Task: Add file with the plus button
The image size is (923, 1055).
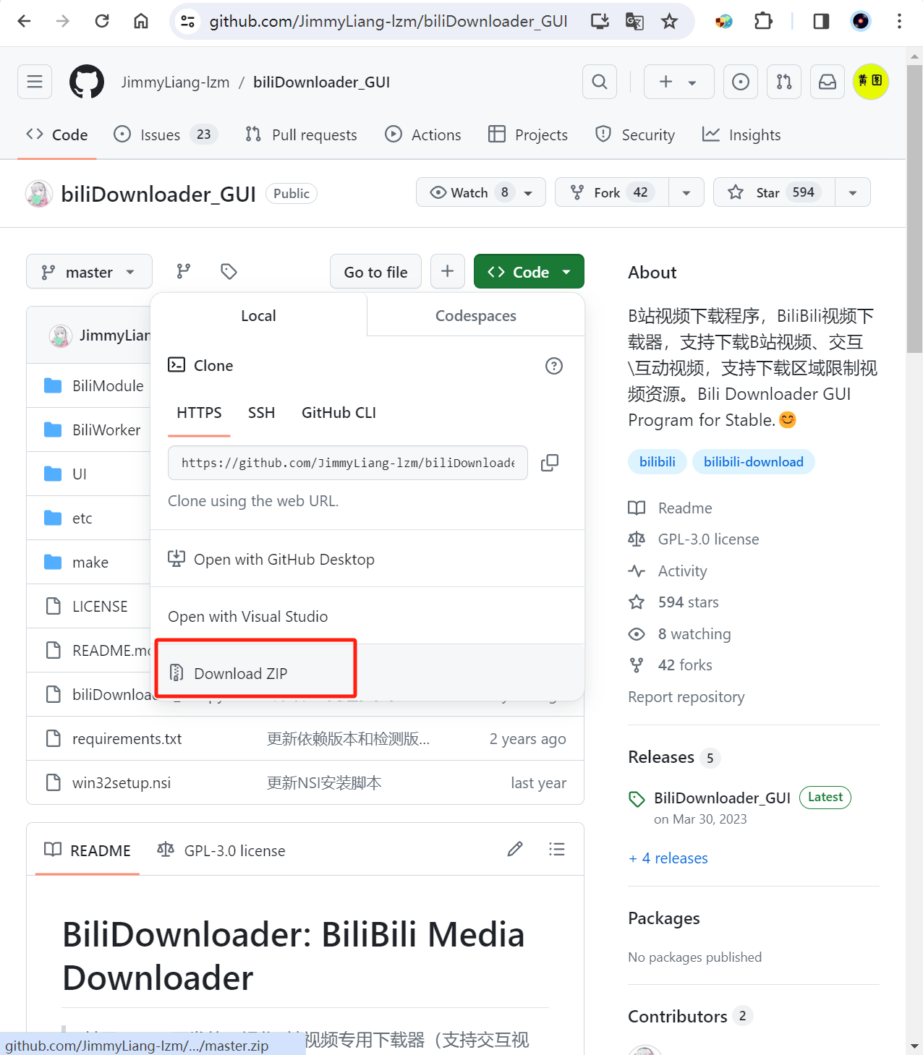Action: click(x=448, y=271)
